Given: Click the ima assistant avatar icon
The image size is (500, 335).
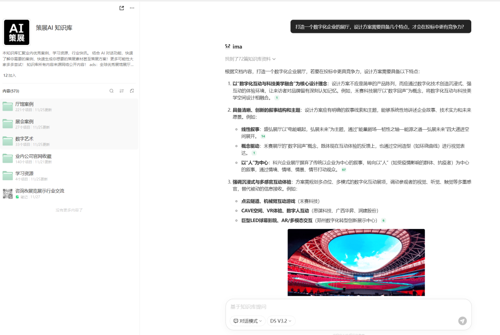Looking at the screenshot, I should (x=227, y=47).
